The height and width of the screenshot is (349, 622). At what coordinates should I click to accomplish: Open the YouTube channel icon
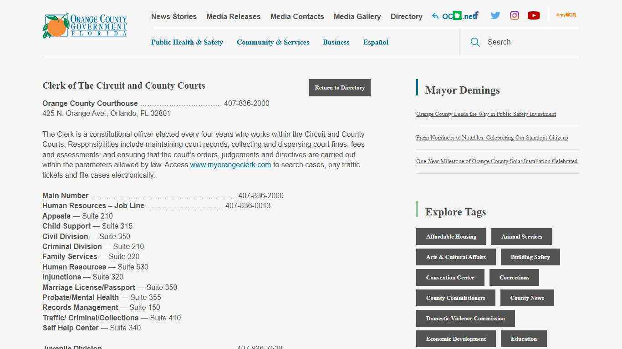point(533,15)
